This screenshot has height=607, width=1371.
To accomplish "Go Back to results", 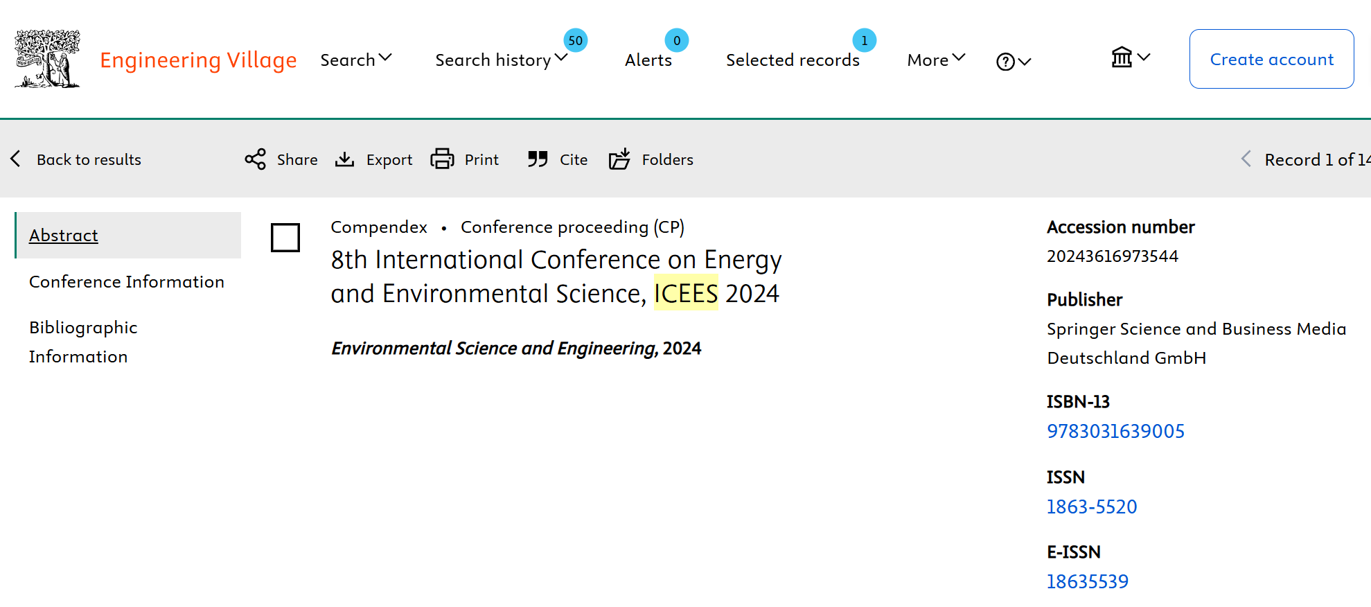I will 89,159.
